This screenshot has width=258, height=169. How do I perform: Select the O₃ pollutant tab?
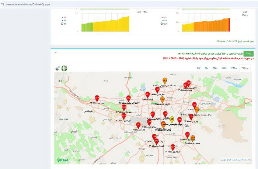(207, 68)
